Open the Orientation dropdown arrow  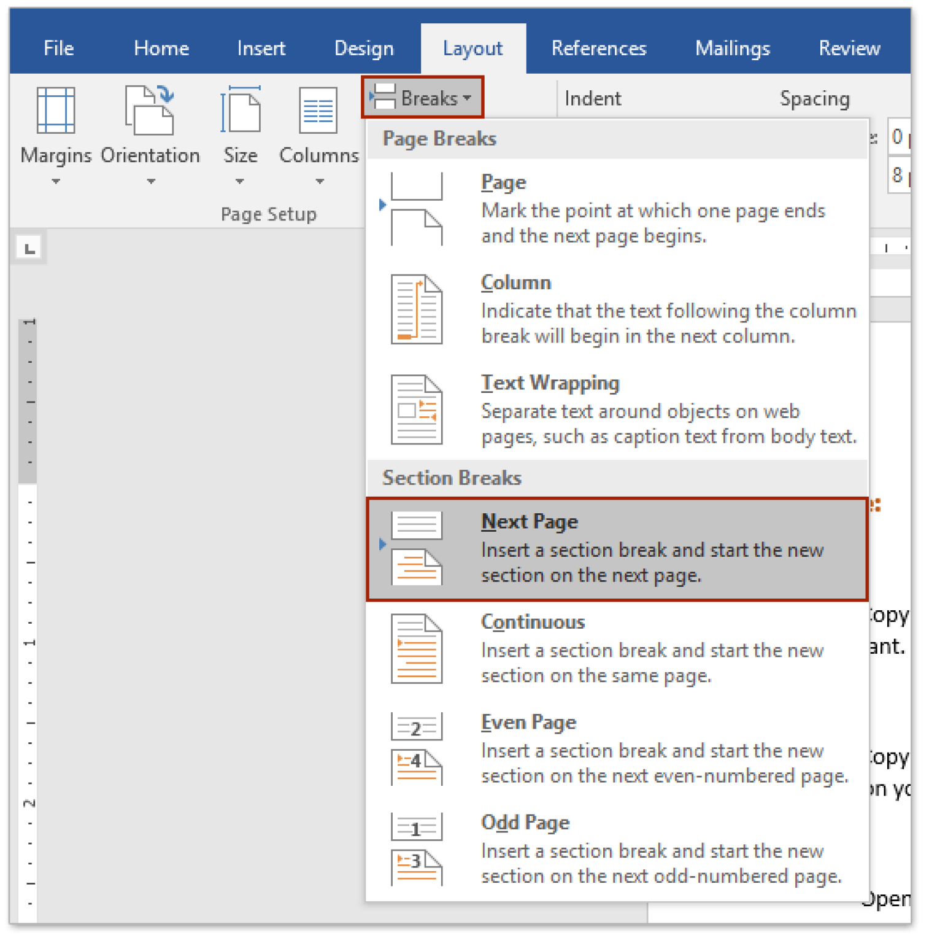[149, 182]
